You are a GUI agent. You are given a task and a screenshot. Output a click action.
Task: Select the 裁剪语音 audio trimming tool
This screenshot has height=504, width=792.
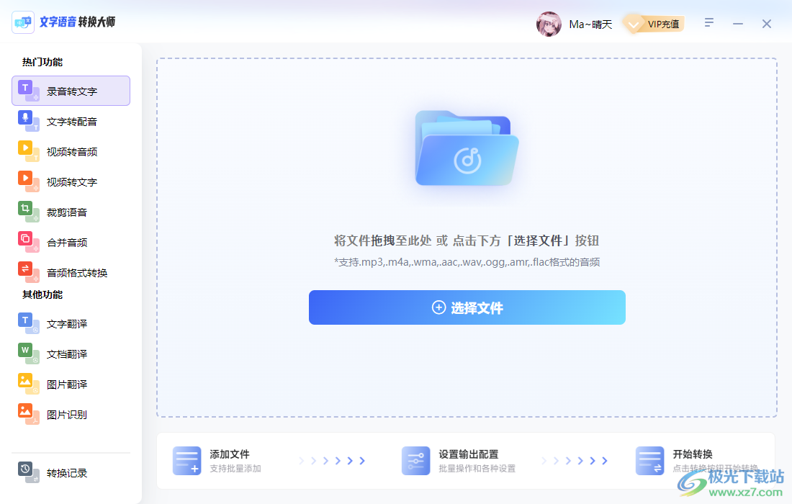70,212
